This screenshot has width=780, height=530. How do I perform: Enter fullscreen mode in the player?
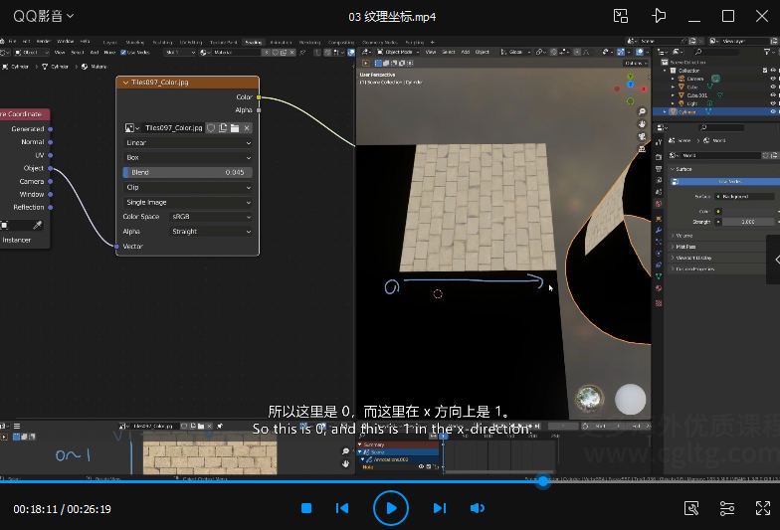pyautogui.click(x=762, y=508)
